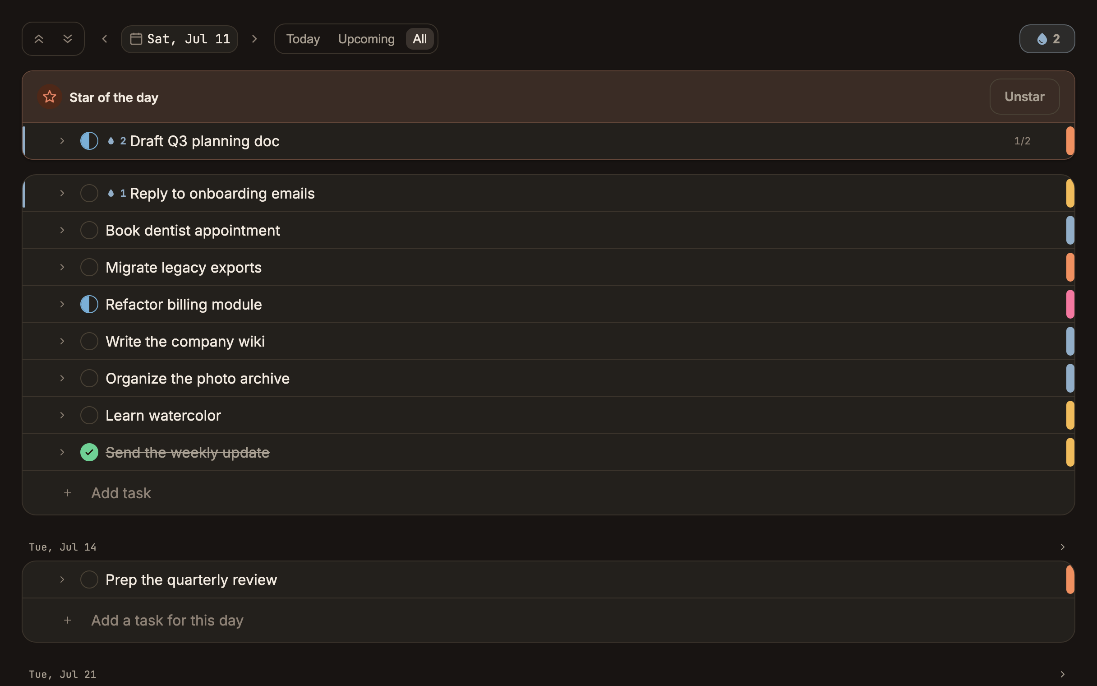Click yellow color tag on Send the weekly update
The image size is (1097, 686).
click(1070, 452)
